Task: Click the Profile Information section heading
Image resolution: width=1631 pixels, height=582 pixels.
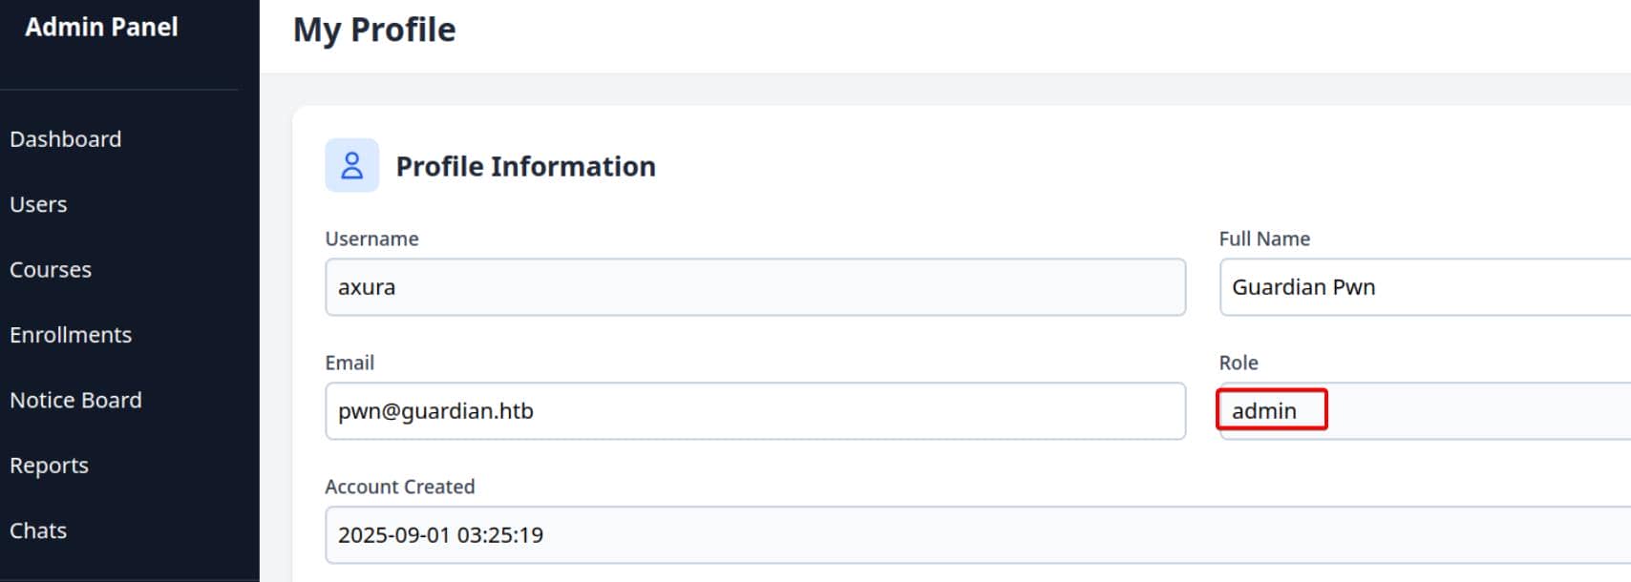Action: [x=525, y=166]
